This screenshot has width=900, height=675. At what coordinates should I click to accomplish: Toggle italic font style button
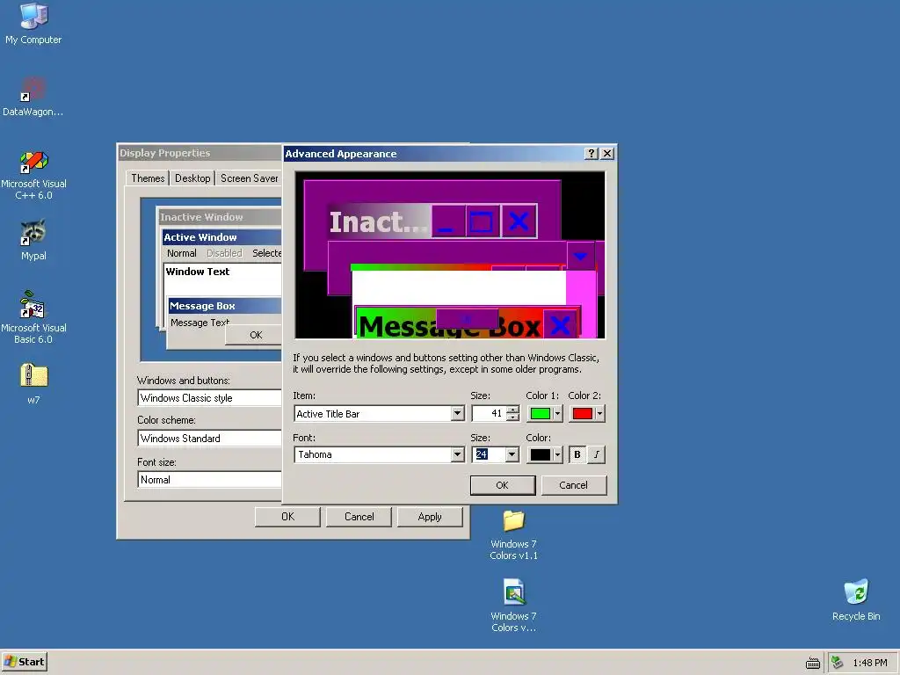coord(597,454)
